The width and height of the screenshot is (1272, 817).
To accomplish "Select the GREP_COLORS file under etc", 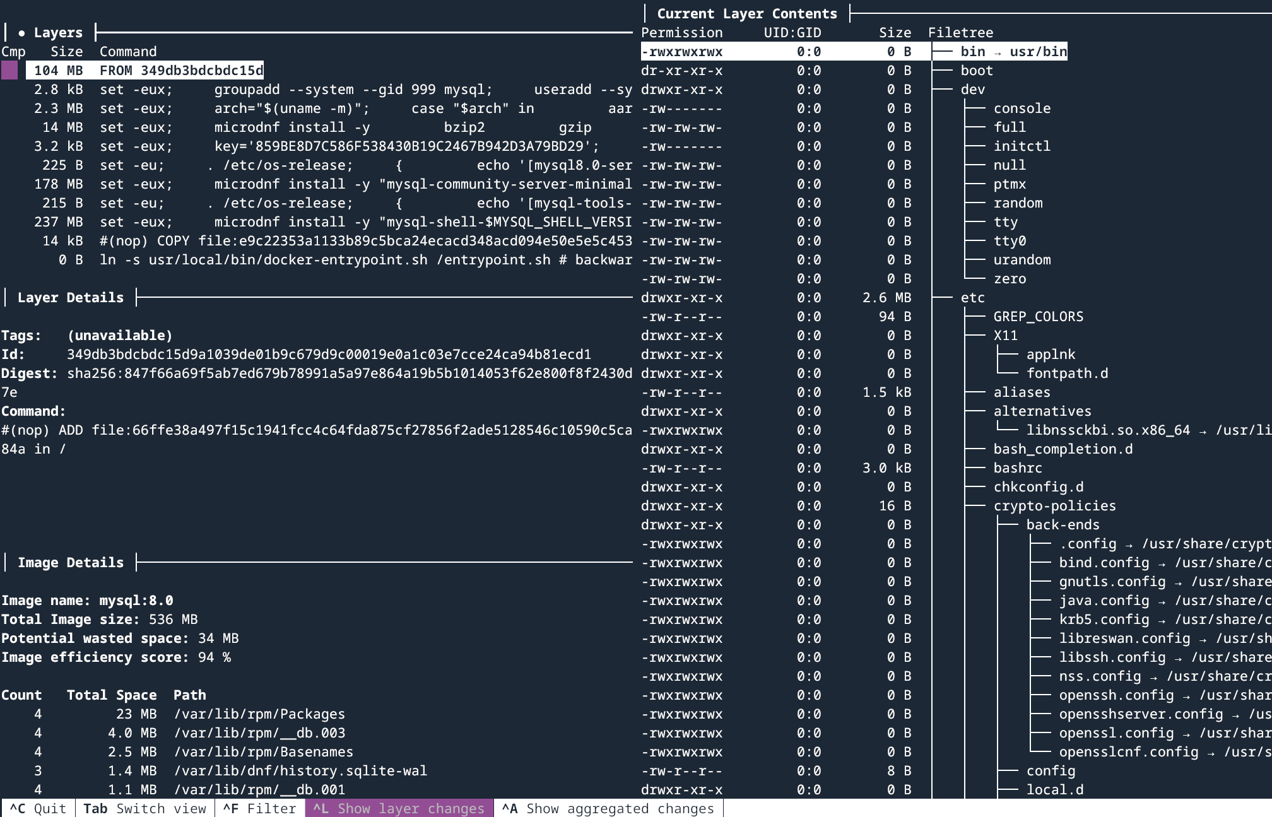I will (x=1038, y=317).
